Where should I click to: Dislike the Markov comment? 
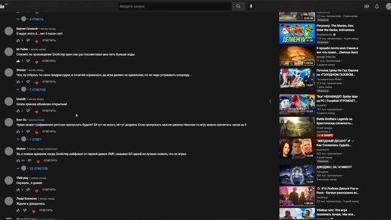coord(29,160)
